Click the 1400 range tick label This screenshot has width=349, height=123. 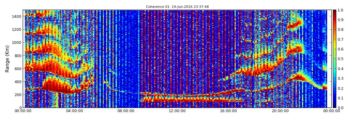17,16
